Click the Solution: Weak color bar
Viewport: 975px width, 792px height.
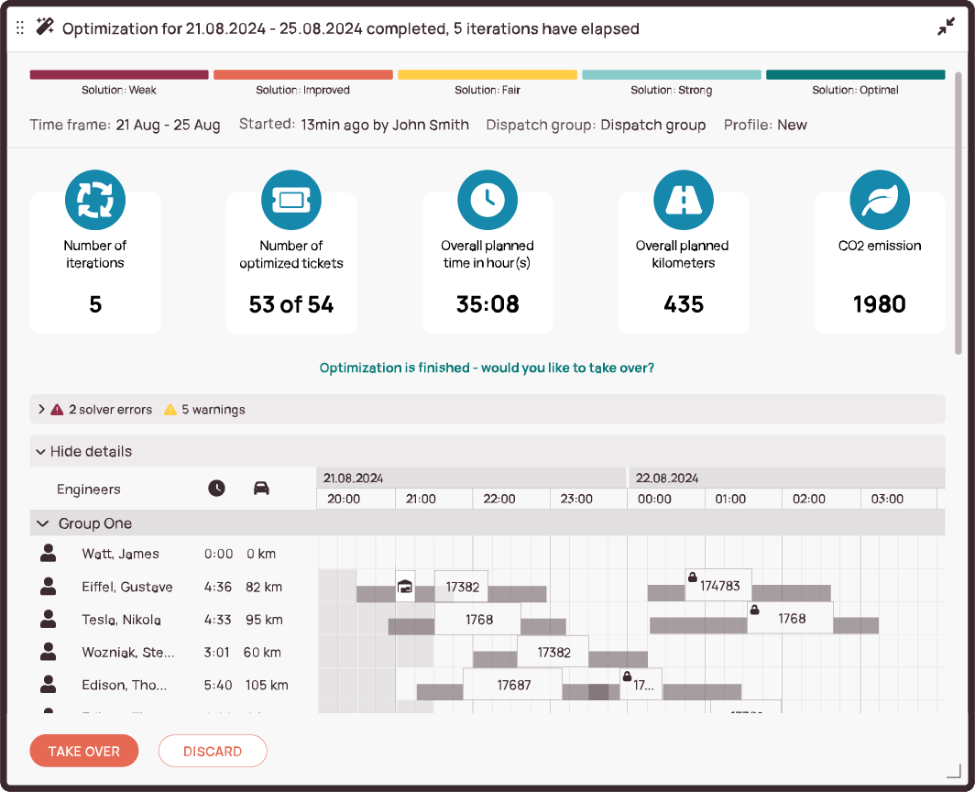click(x=119, y=75)
